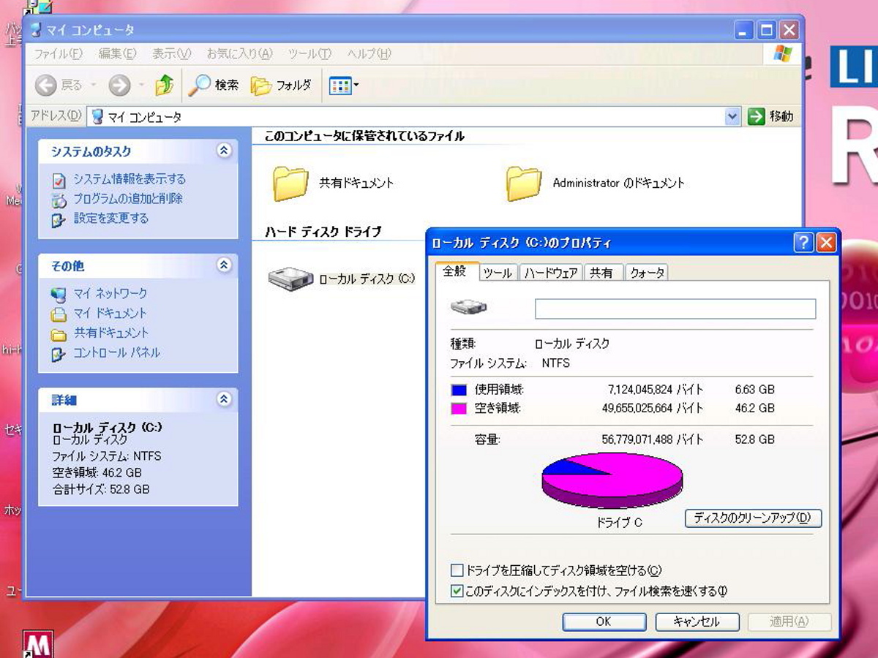Maximize the マイ コンピュータ window
Image resolution: width=878 pixels, height=658 pixels.
tap(766, 30)
